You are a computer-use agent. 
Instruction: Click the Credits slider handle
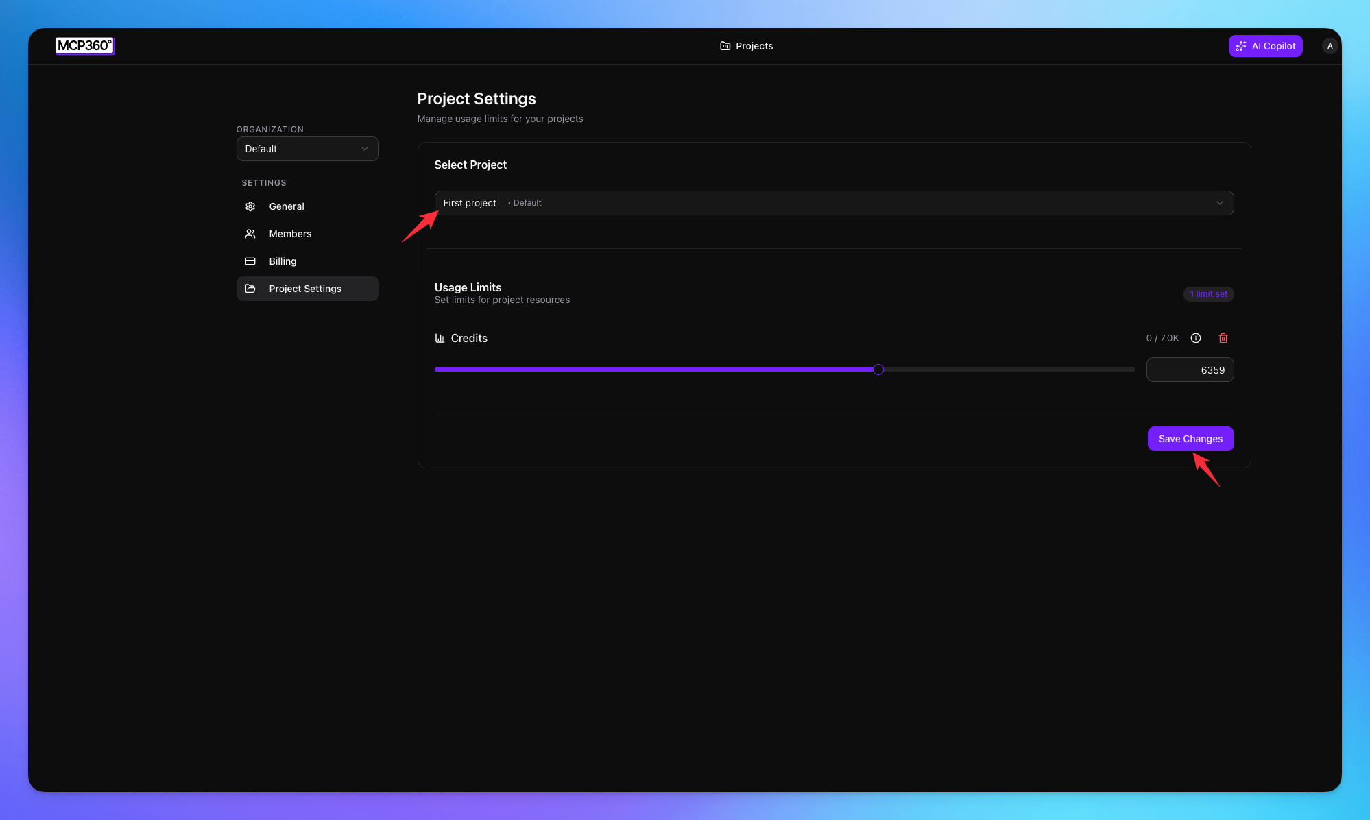click(x=878, y=370)
